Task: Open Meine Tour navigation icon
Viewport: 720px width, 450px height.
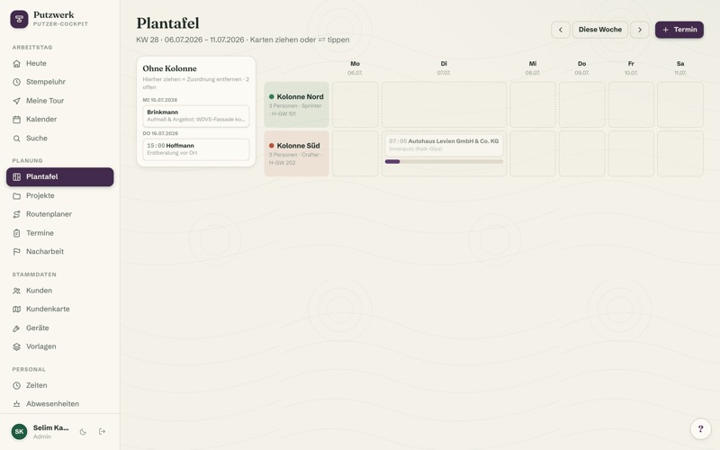Action: (16, 101)
